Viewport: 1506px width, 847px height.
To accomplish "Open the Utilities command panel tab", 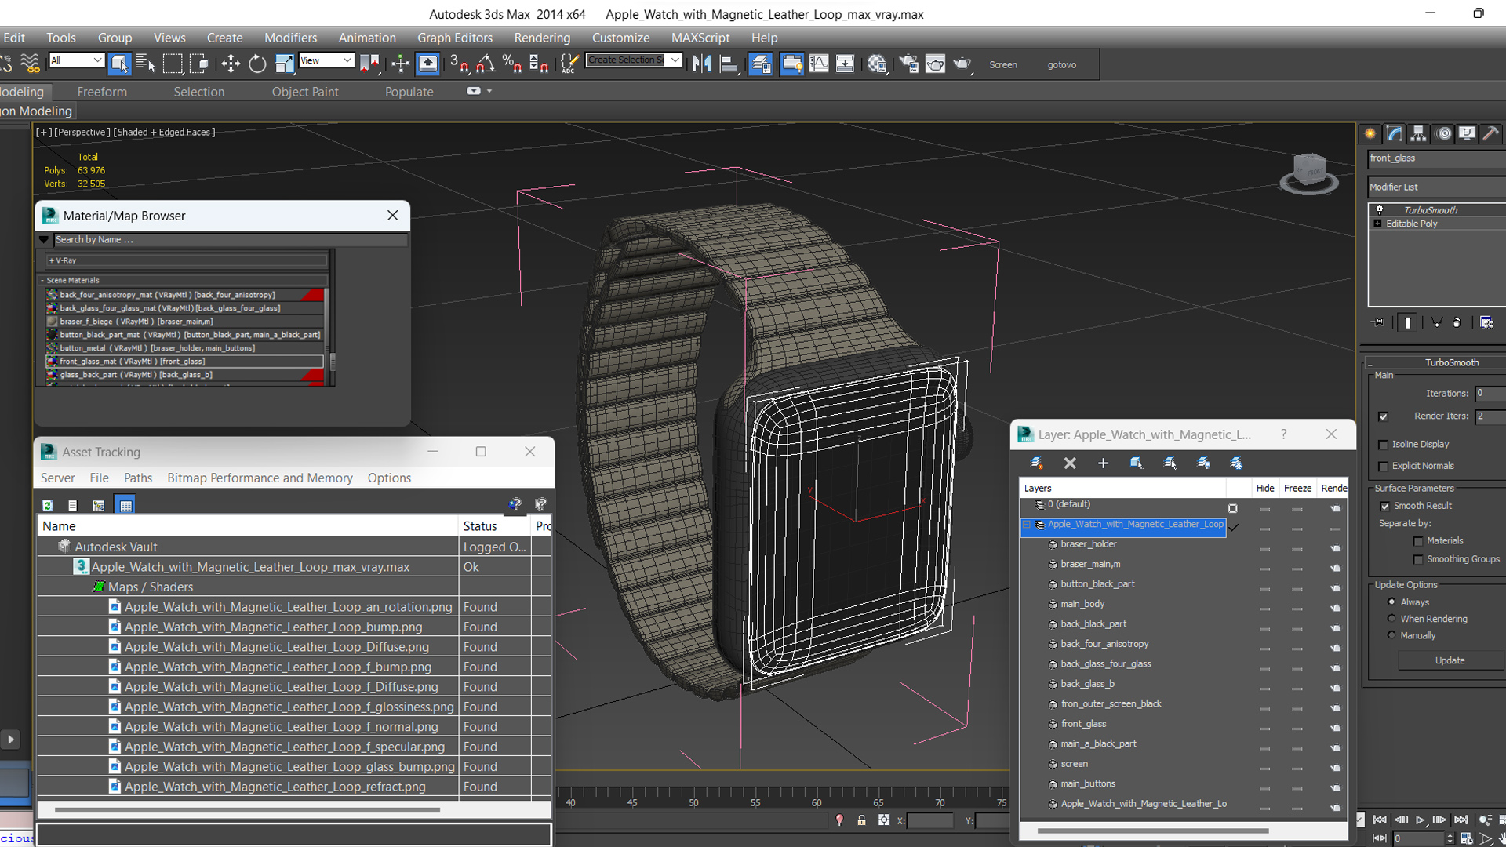I will point(1491,133).
